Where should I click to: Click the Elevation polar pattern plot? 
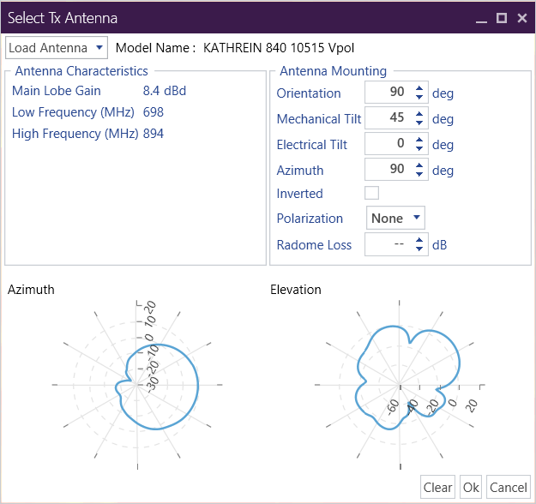pos(400,386)
